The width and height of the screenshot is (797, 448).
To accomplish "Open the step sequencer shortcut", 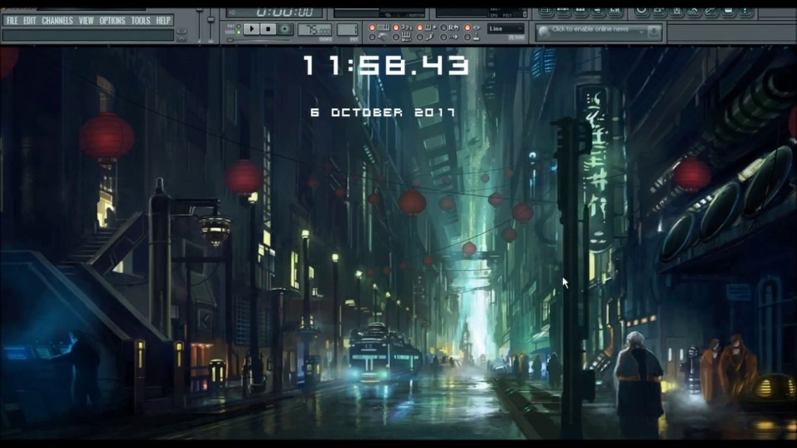I will point(563,11).
